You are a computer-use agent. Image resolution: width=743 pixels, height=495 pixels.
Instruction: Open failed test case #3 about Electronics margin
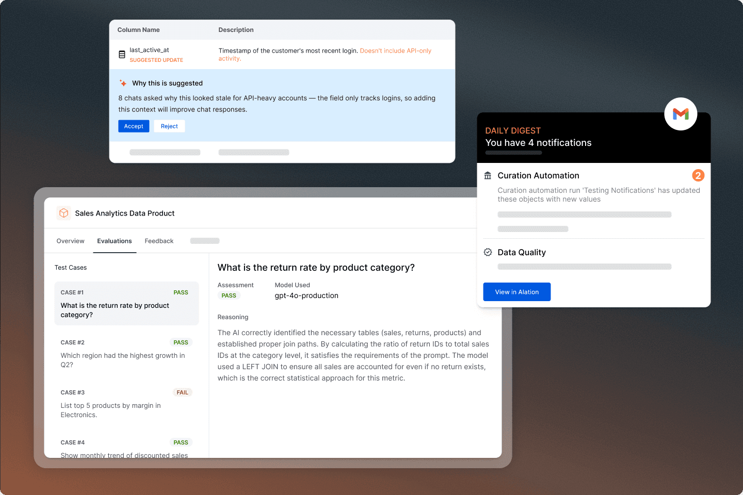(126, 404)
